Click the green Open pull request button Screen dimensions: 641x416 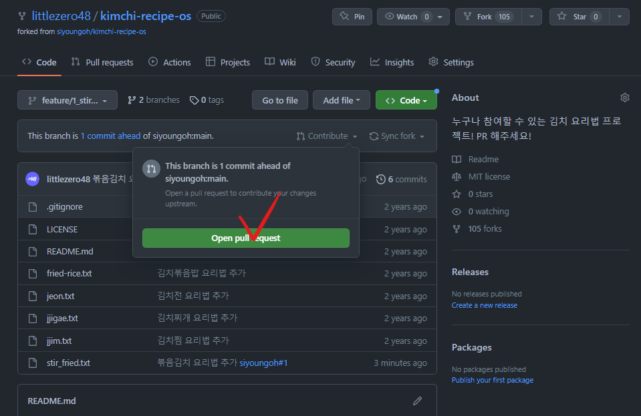click(x=246, y=238)
